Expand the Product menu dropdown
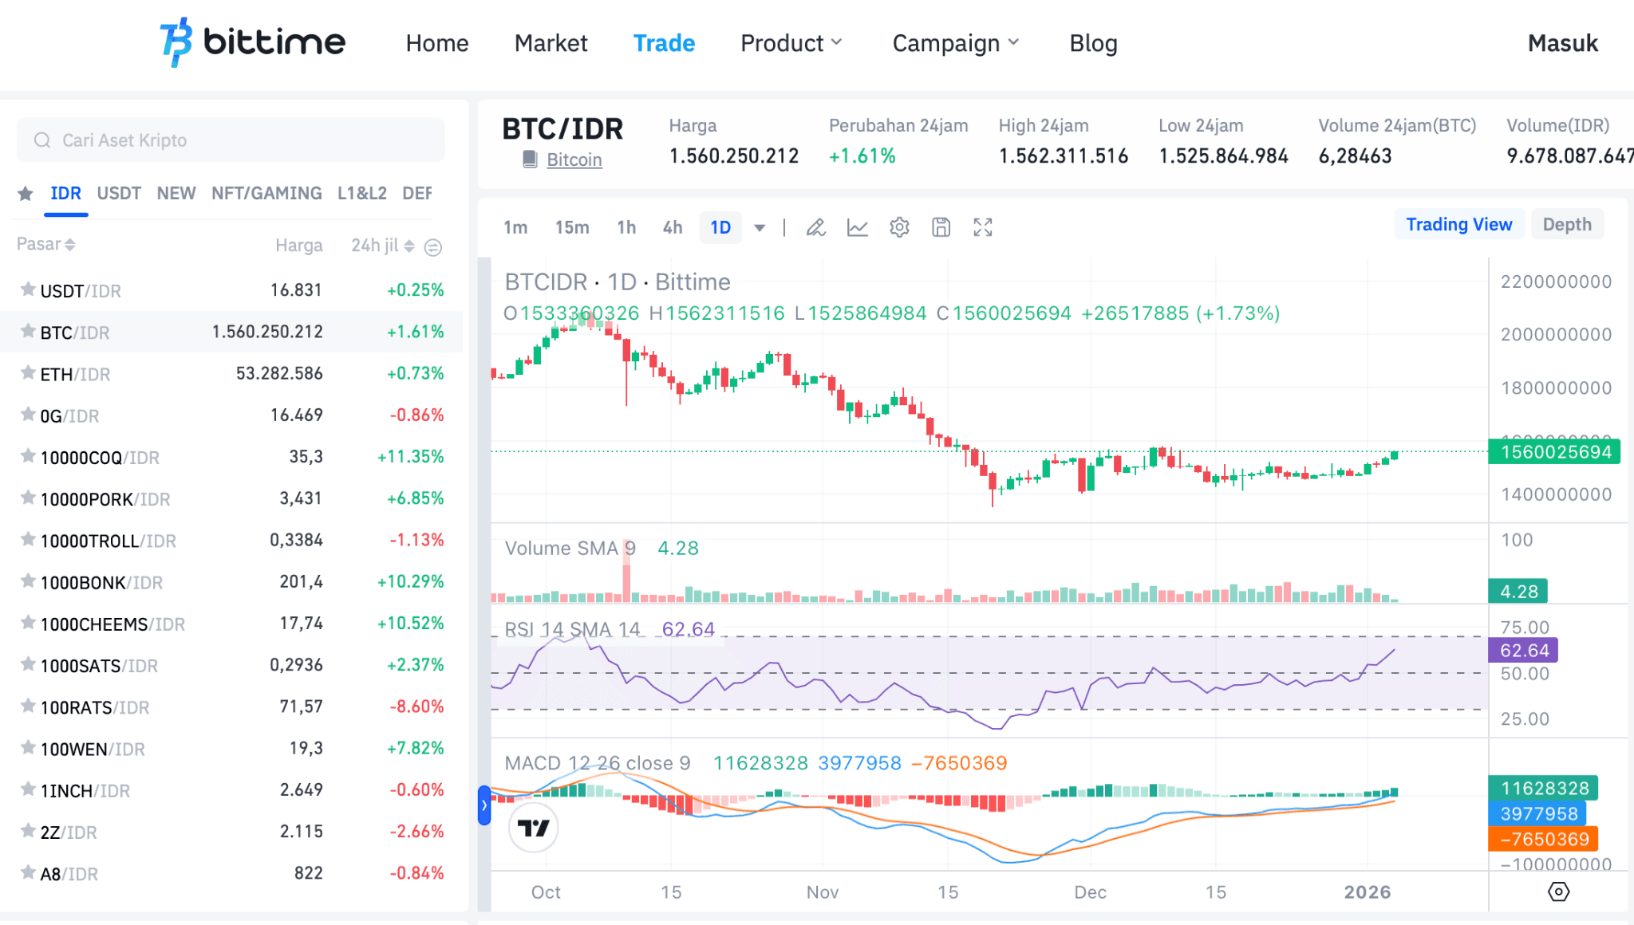The image size is (1634, 925). click(791, 43)
